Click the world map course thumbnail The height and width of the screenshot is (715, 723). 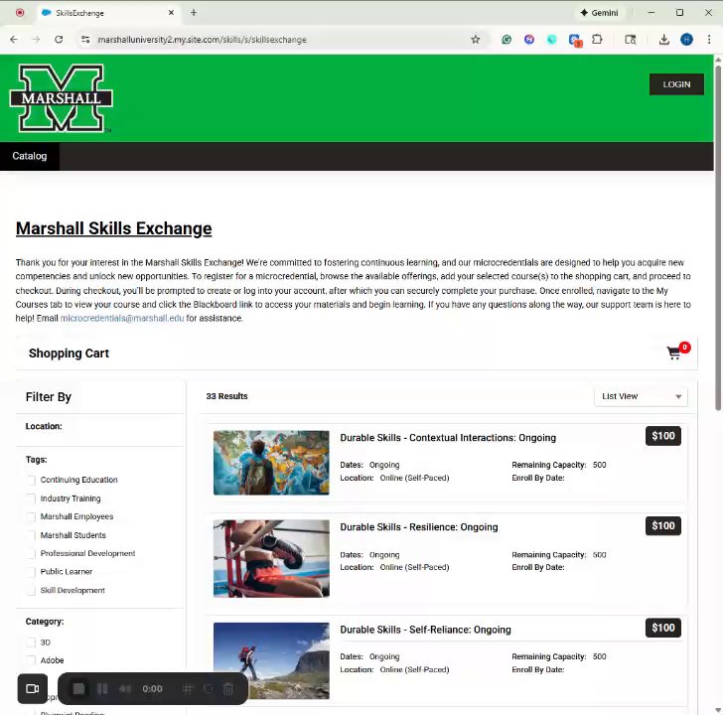coord(271,463)
